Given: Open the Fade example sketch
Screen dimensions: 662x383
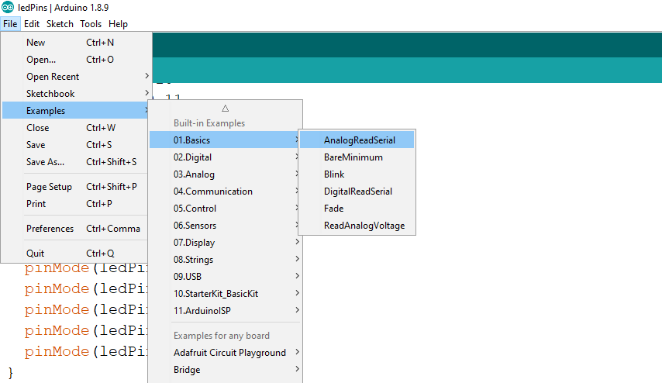Looking at the screenshot, I should pyautogui.click(x=357, y=209).
